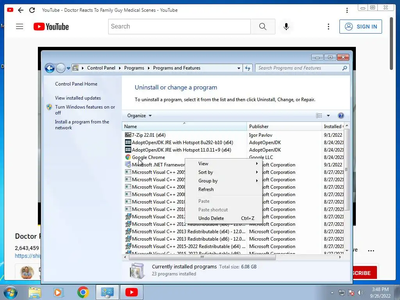
Task: Click Control Panel breadcrumb
Action: pyautogui.click(x=101, y=68)
